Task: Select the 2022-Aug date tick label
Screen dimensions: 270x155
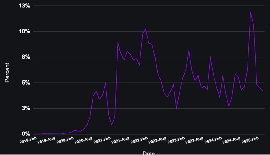Action: [x=157, y=140]
